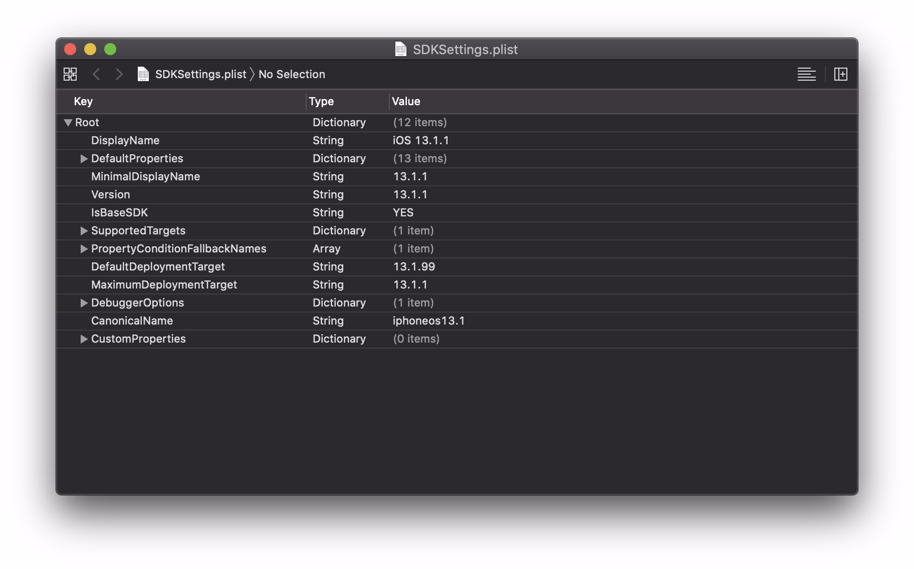Select the CanonicalName row key
This screenshot has width=914, height=569.
tap(132, 321)
